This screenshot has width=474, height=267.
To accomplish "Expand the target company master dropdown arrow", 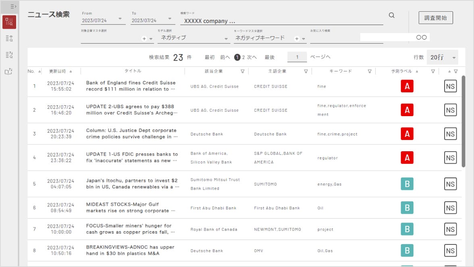I will click(x=151, y=39).
